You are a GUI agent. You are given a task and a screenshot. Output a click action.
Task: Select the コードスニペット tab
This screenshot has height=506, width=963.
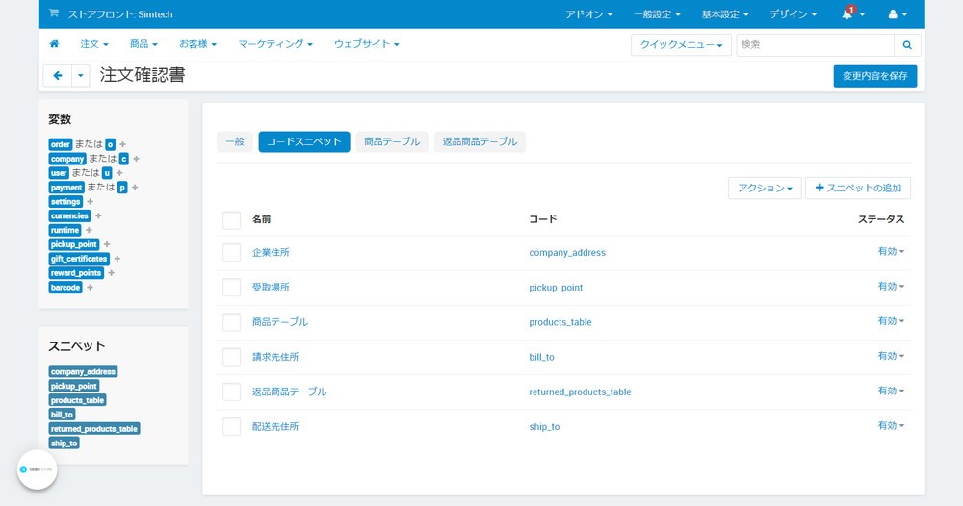tap(304, 141)
